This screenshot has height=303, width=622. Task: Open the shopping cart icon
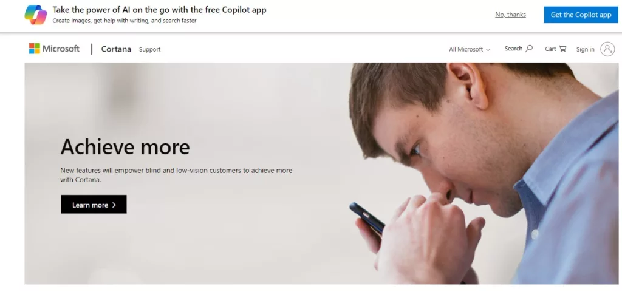[562, 49]
